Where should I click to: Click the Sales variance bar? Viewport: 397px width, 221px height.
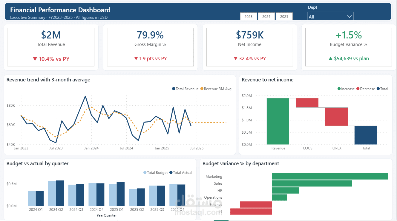pyautogui.click(x=312, y=183)
